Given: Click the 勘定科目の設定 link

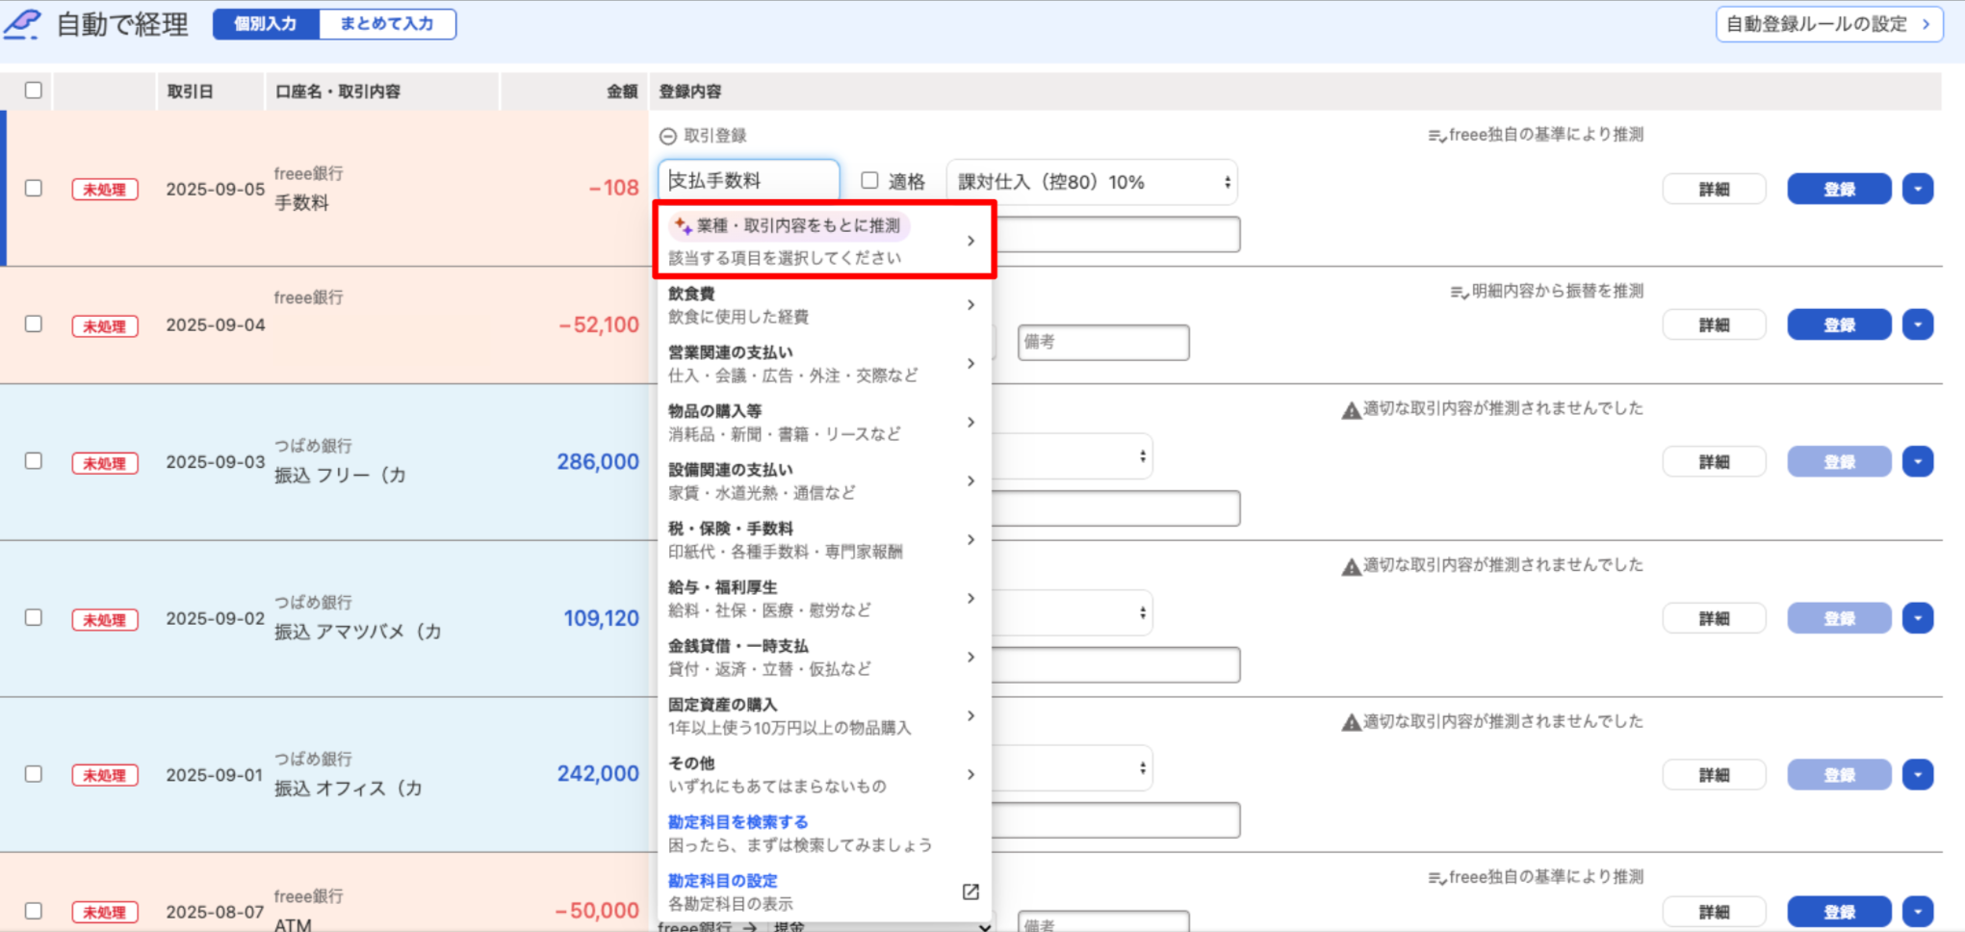Looking at the screenshot, I should click(722, 881).
